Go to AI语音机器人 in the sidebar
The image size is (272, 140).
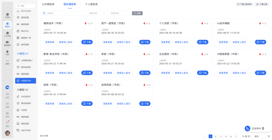(27, 60)
